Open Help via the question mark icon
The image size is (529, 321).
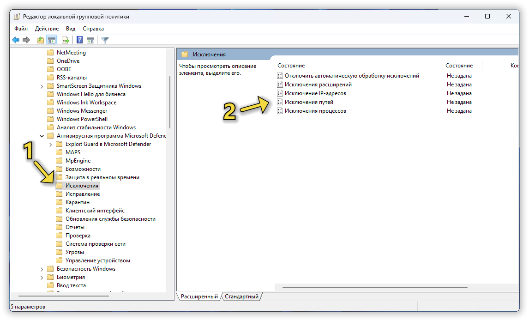pos(80,40)
